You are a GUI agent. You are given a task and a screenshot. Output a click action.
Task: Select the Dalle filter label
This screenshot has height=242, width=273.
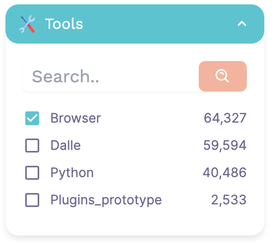(x=66, y=146)
